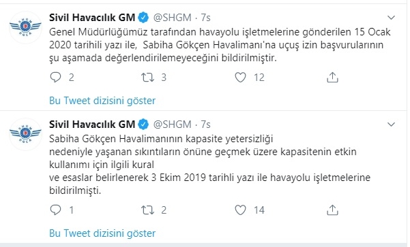Retweet the 3 Ekim 2019 tweet
Screen dimensions: 410x247
tap(148, 210)
